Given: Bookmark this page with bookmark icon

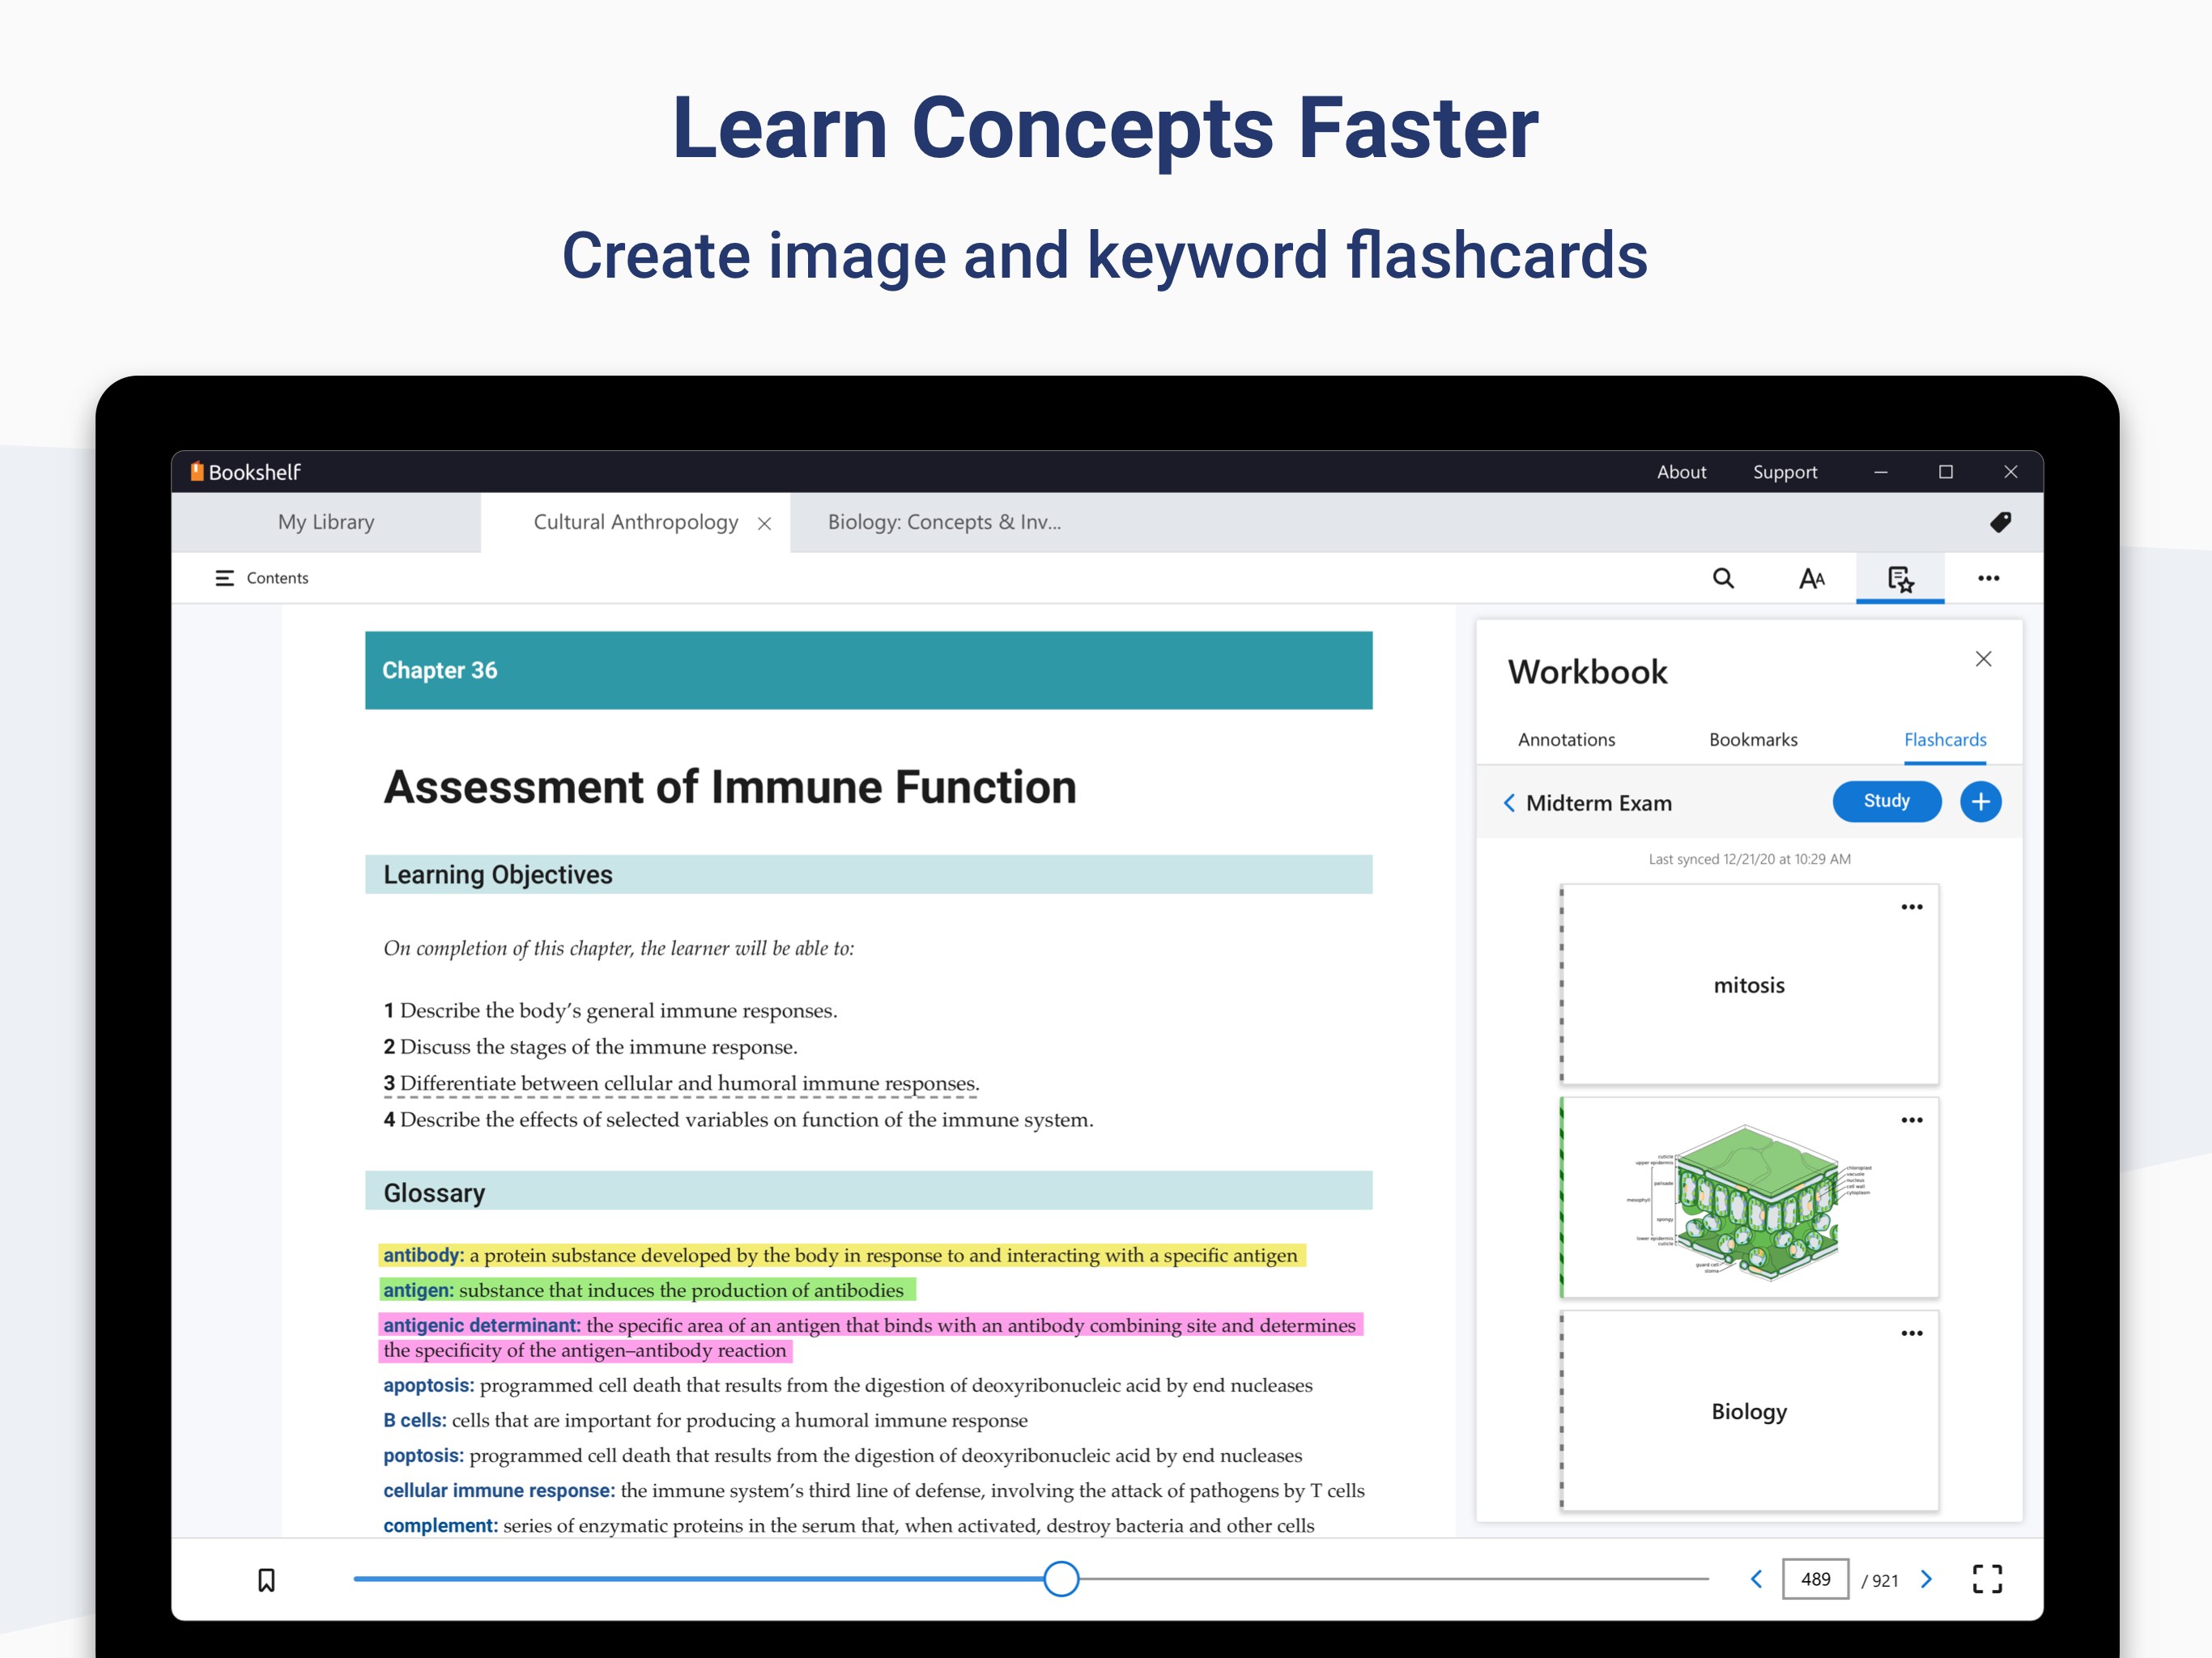Looking at the screenshot, I should click(x=266, y=1579).
